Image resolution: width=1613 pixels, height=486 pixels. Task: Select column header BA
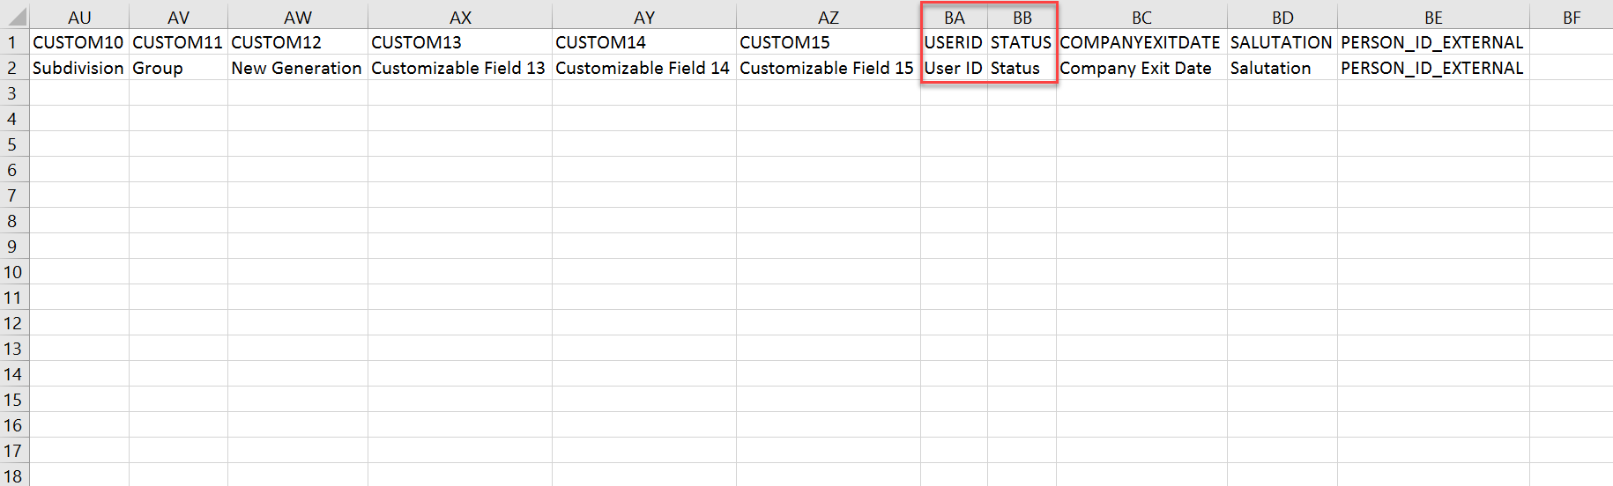954,18
